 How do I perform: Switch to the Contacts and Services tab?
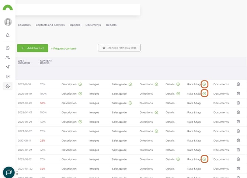click(x=50, y=25)
